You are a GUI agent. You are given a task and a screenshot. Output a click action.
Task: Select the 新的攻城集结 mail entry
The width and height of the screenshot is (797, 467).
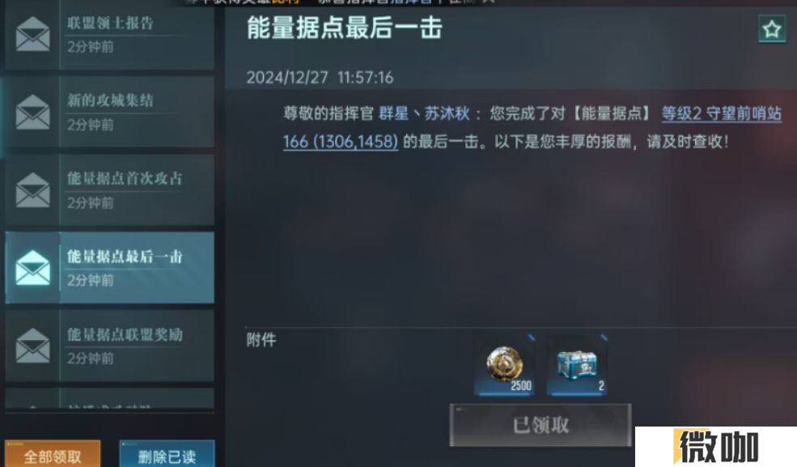point(110,112)
